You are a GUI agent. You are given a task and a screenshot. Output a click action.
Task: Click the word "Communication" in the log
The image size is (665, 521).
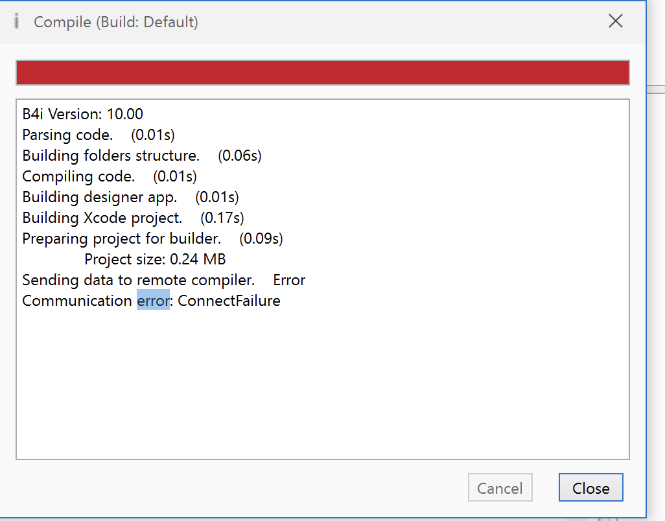76,301
